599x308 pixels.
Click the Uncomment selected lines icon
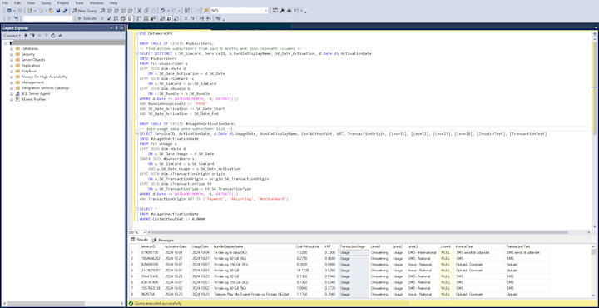(x=192, y=18)
